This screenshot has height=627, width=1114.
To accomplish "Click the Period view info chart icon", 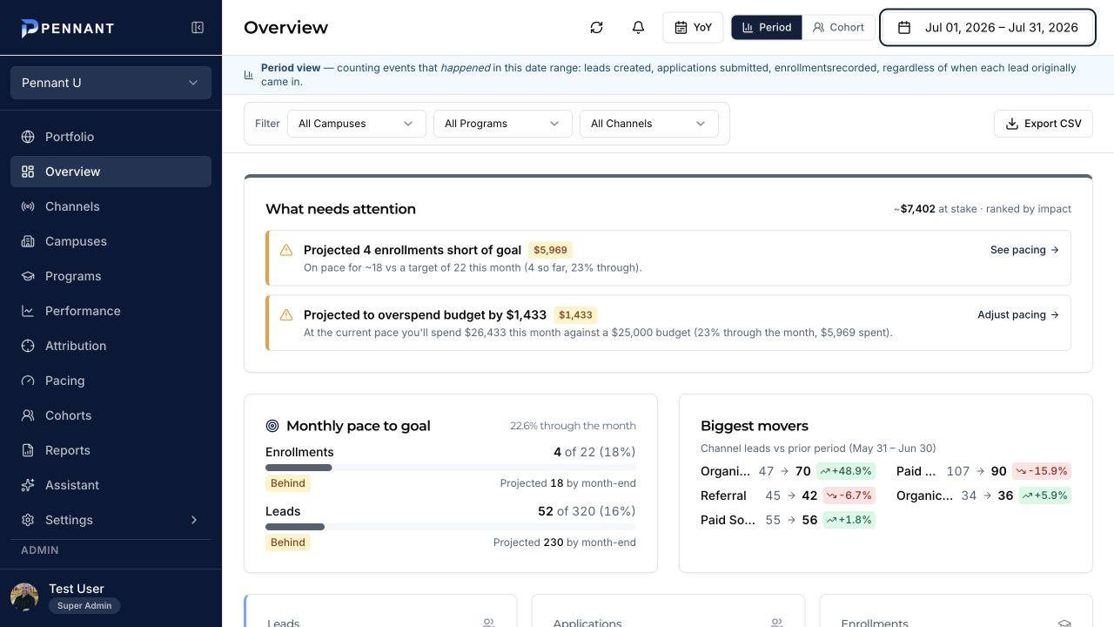I will pos(249,75).
